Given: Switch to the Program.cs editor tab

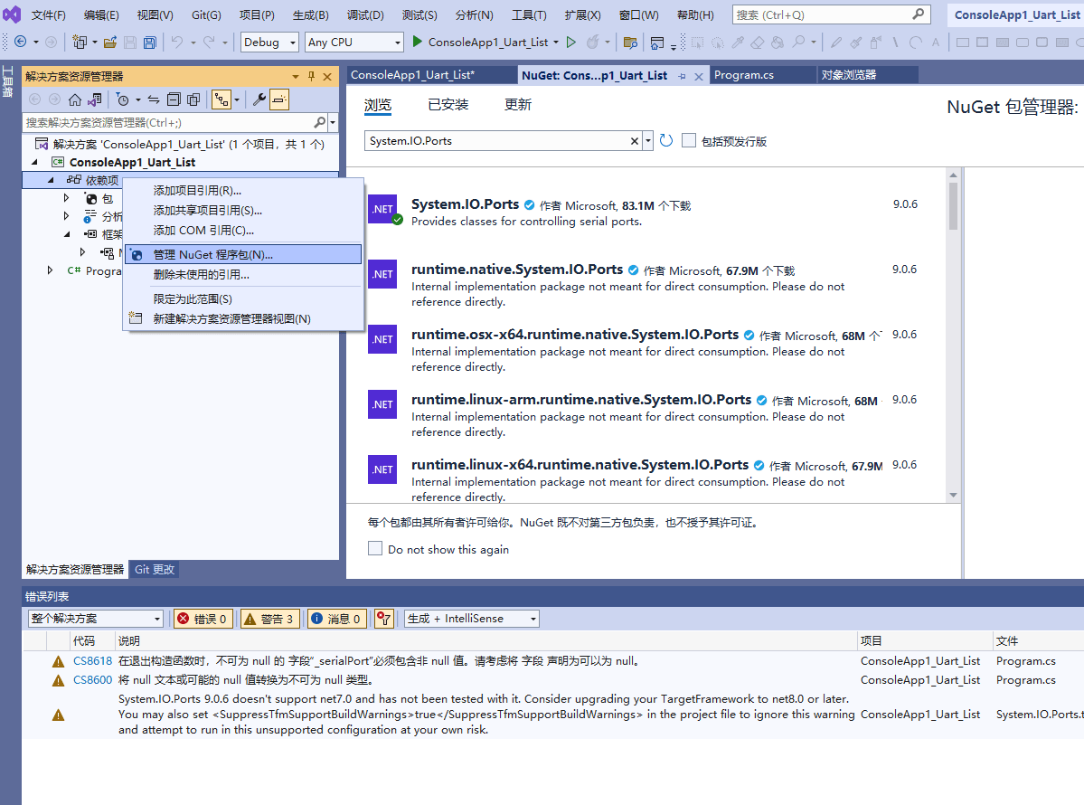Looking at the screenshot, I should point(762,75).
